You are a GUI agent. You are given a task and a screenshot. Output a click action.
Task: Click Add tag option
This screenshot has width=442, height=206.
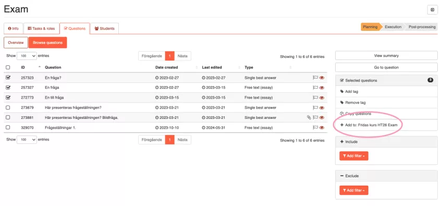[386, 91]
